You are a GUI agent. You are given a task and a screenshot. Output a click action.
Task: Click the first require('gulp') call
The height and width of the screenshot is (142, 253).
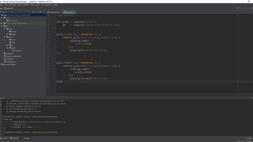pyautogui.click(x=85, y=22)
